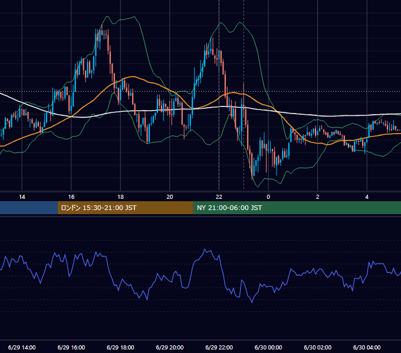Click the blue session band before London
The height and width of the screenshot is (353, 401).
pos(29,208)
